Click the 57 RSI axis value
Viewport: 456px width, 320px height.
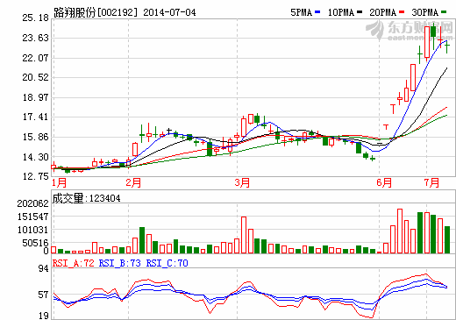point(43,295)
